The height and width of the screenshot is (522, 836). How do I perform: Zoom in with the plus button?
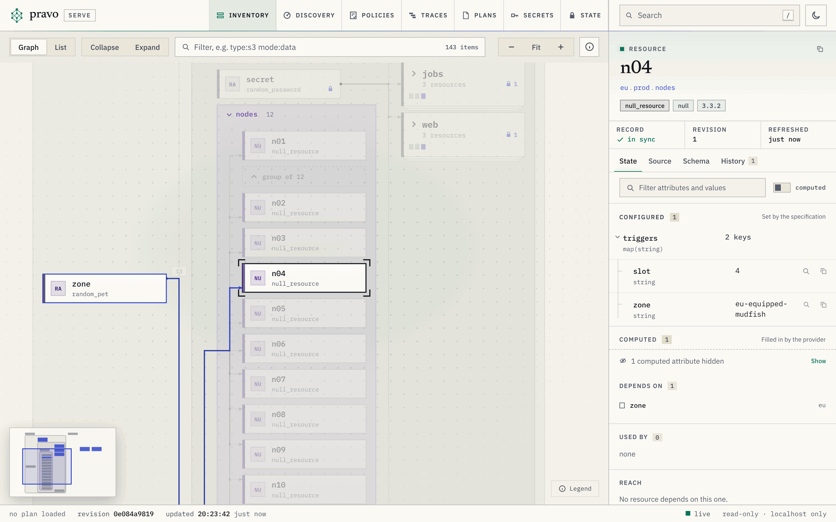(560, 47)
